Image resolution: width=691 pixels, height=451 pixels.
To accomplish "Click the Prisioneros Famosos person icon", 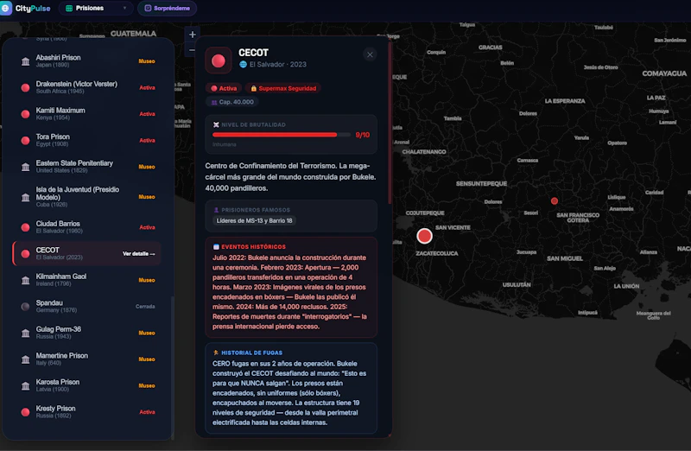I will pos(216,210).
